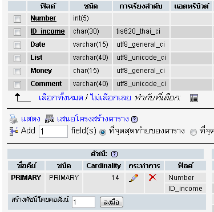
Task: Click the browse icon next to ทำกับที่เลือก
Action: pyautogui.click(x=194, y=98)
